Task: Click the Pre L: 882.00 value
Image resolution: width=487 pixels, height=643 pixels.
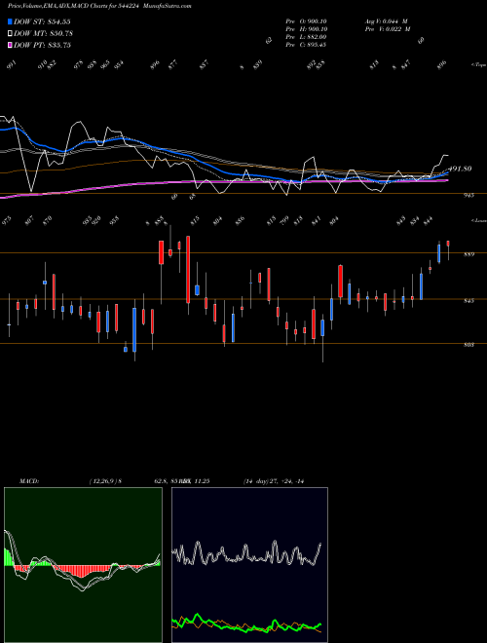Action: tap(306, 37)
